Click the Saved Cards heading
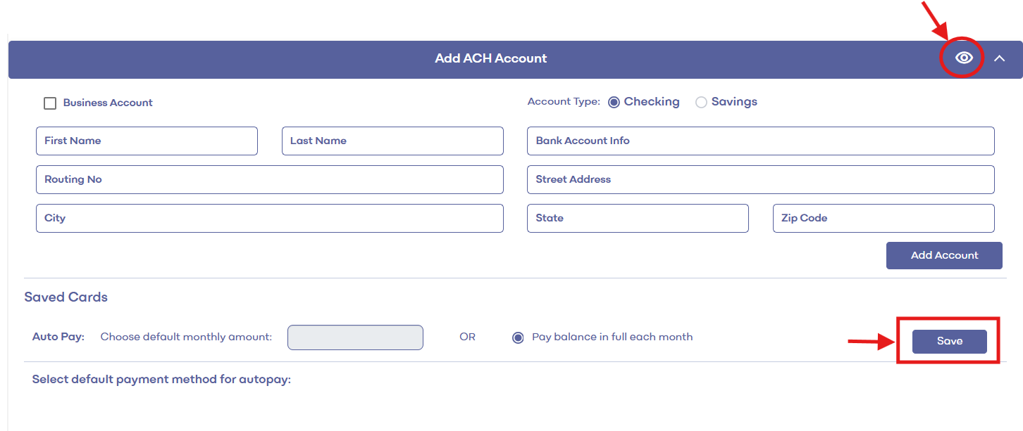1023x431 pixels. [66, 297]
